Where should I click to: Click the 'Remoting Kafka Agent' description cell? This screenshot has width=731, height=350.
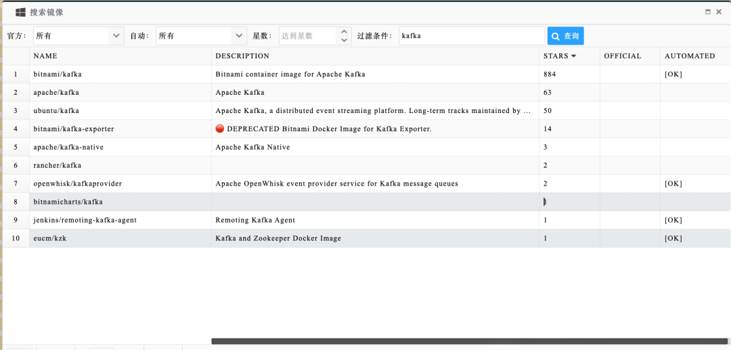tap(375, 220)
